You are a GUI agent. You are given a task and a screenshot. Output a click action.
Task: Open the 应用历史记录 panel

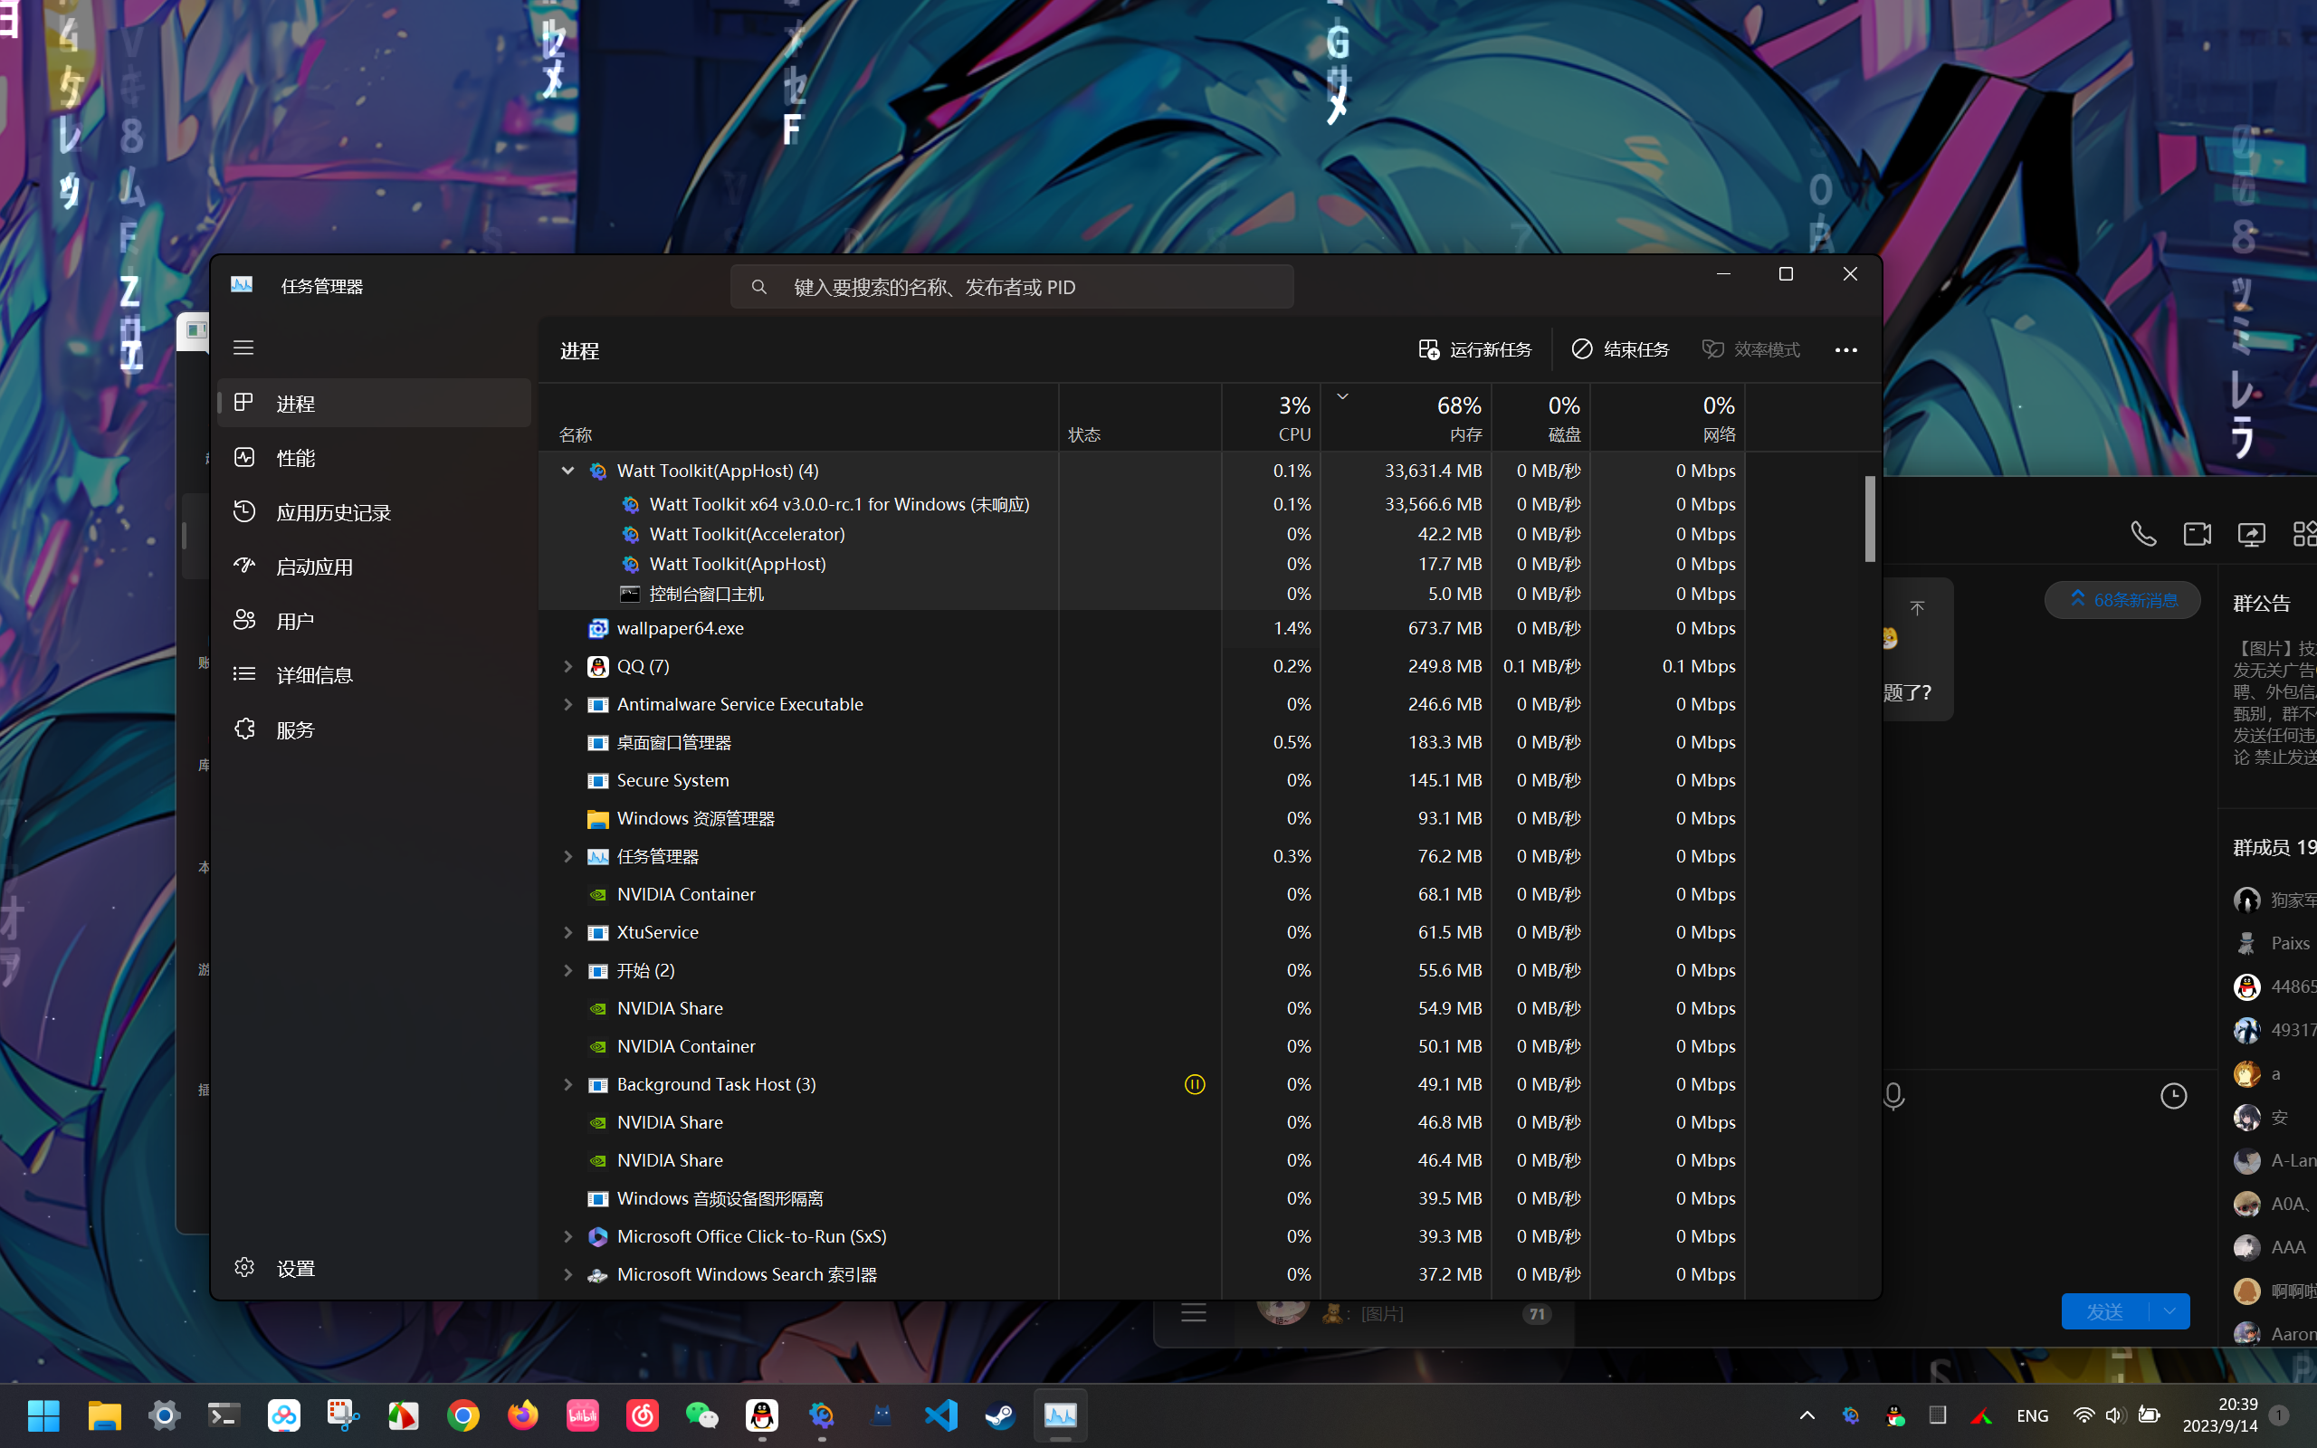coord(333,511)
